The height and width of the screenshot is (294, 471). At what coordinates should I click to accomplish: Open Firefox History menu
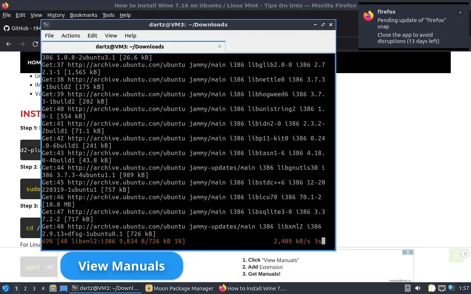56,15
